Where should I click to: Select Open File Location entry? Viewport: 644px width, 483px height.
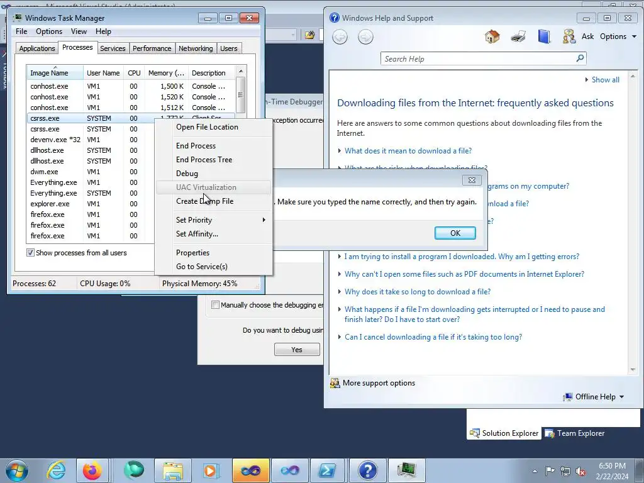(x=214, y=127)
